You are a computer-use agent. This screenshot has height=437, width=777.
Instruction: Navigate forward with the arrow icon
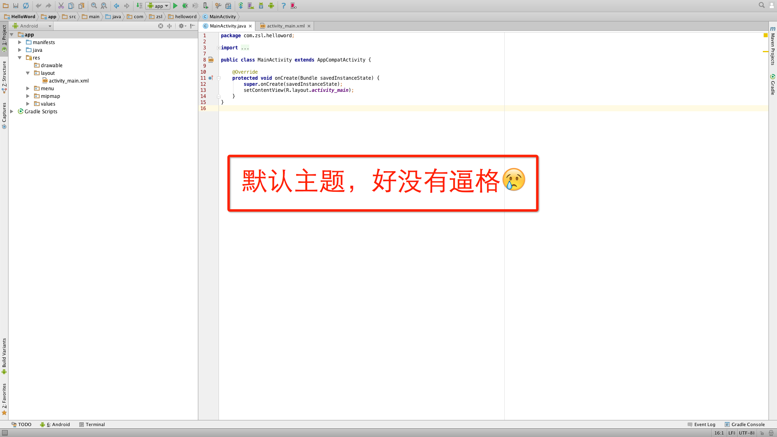127,6
